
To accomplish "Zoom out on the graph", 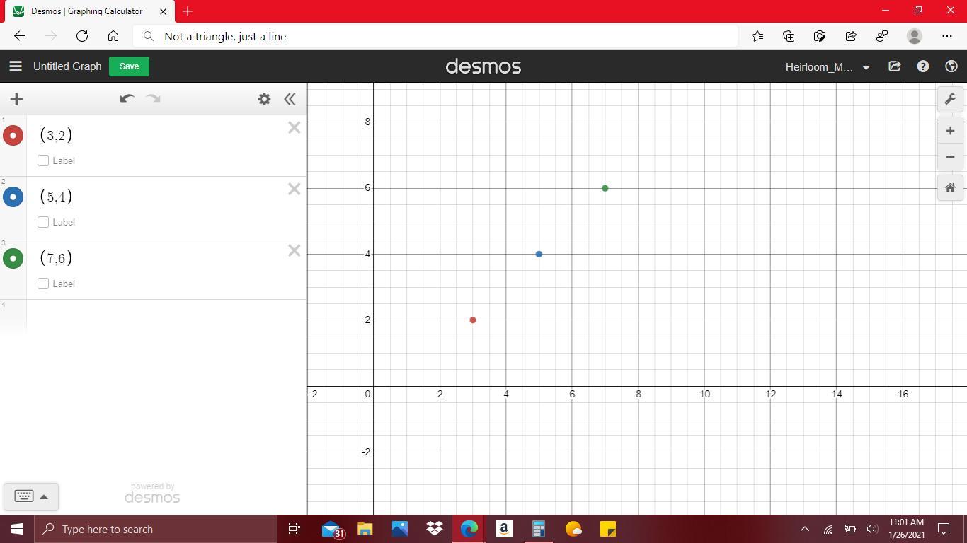I will coord(950,157).
